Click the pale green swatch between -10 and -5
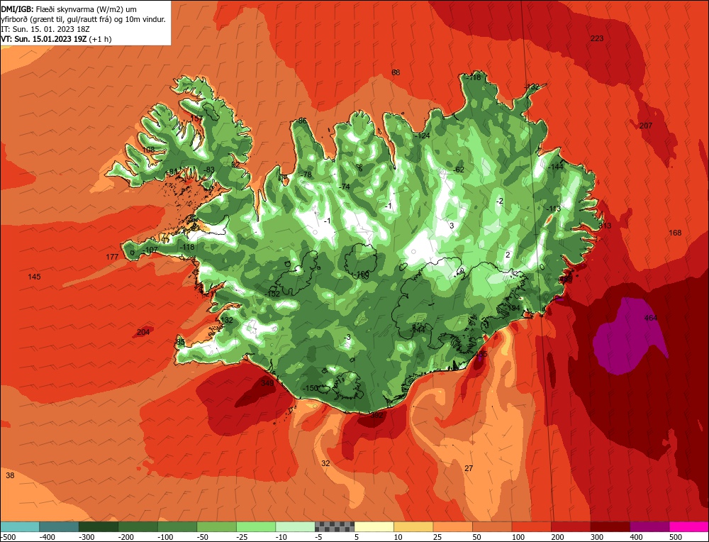The image size is (709, 542). pyautogui.click(x=295, y=526)
